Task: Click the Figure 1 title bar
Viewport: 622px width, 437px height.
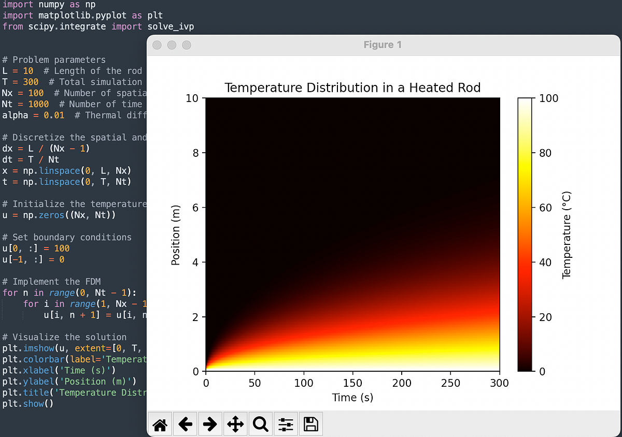Action: tap(383, 45)
